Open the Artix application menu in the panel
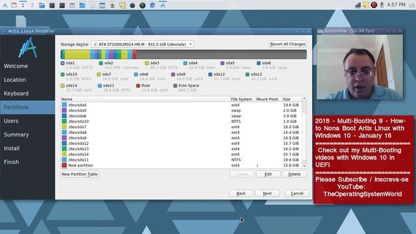Screen dimensions: 416x234 [5, 5]
